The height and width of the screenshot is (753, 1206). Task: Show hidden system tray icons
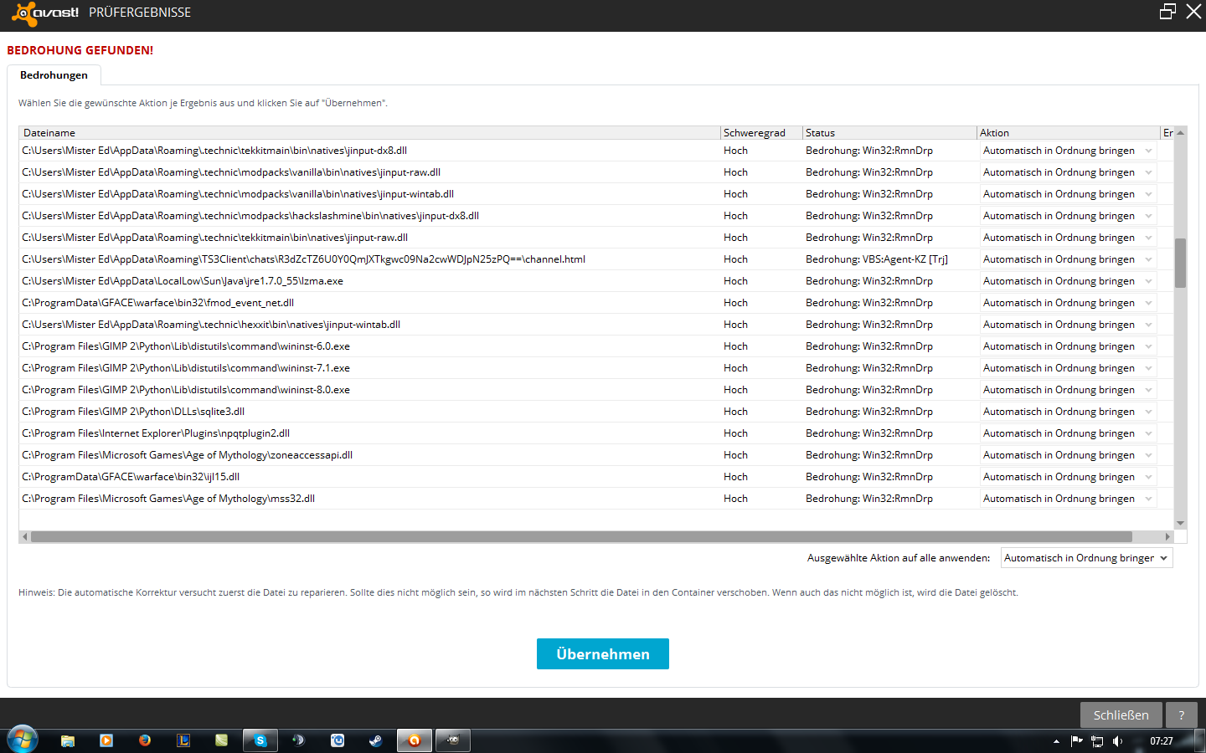tap(1056, 741)
